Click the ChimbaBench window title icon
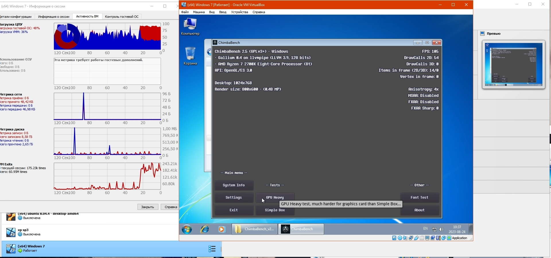Screen dimensions: 551x258 point(215,42)
